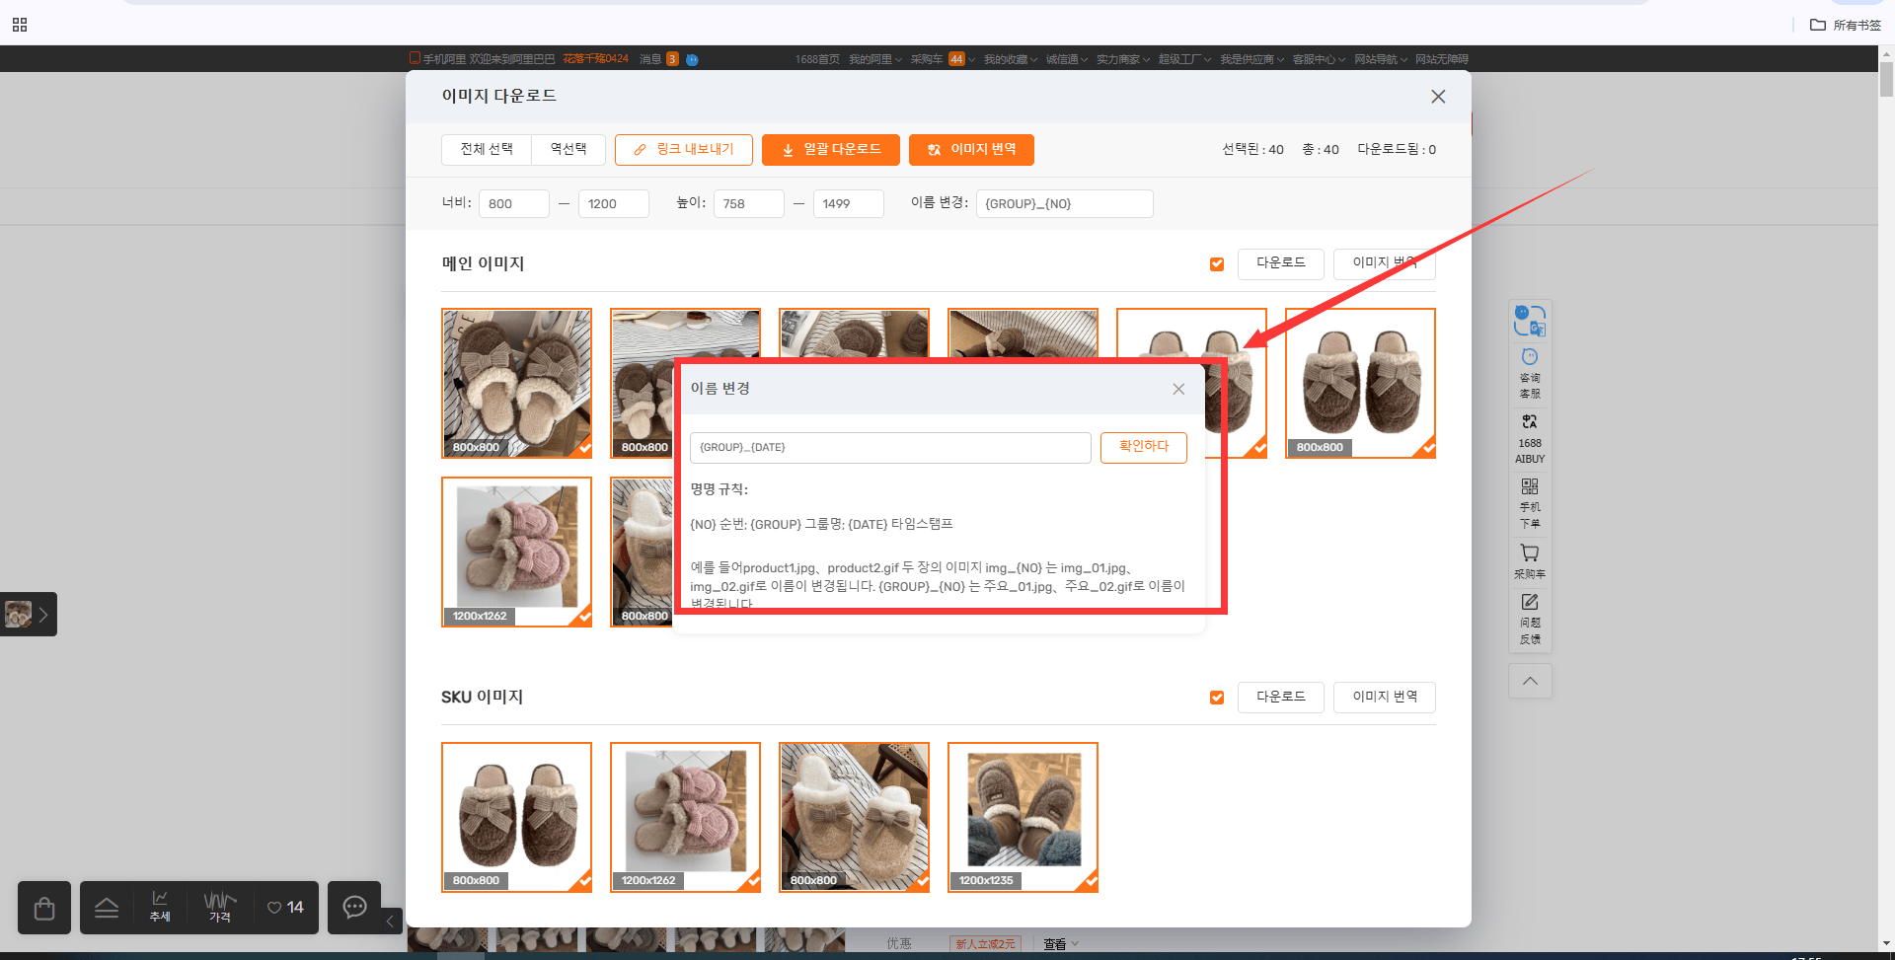
Task: Show the trend chart (추세) icon
Action: coord(160,907)
